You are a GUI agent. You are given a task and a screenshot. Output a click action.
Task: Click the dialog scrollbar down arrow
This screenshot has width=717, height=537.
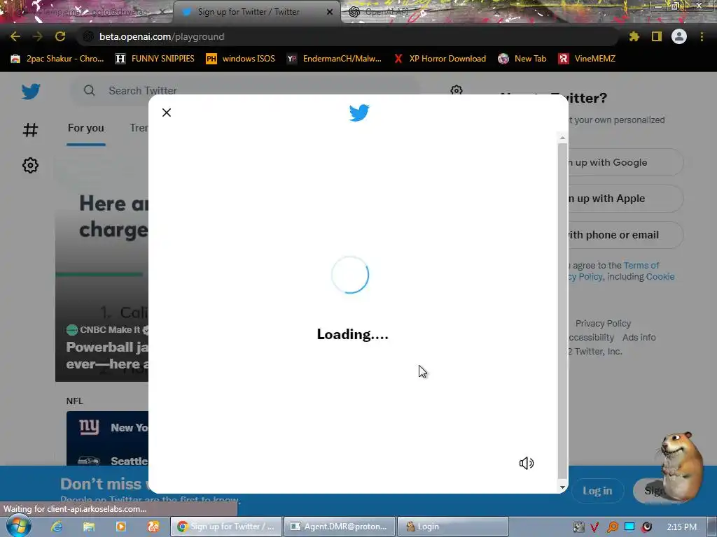coord(562,487)
